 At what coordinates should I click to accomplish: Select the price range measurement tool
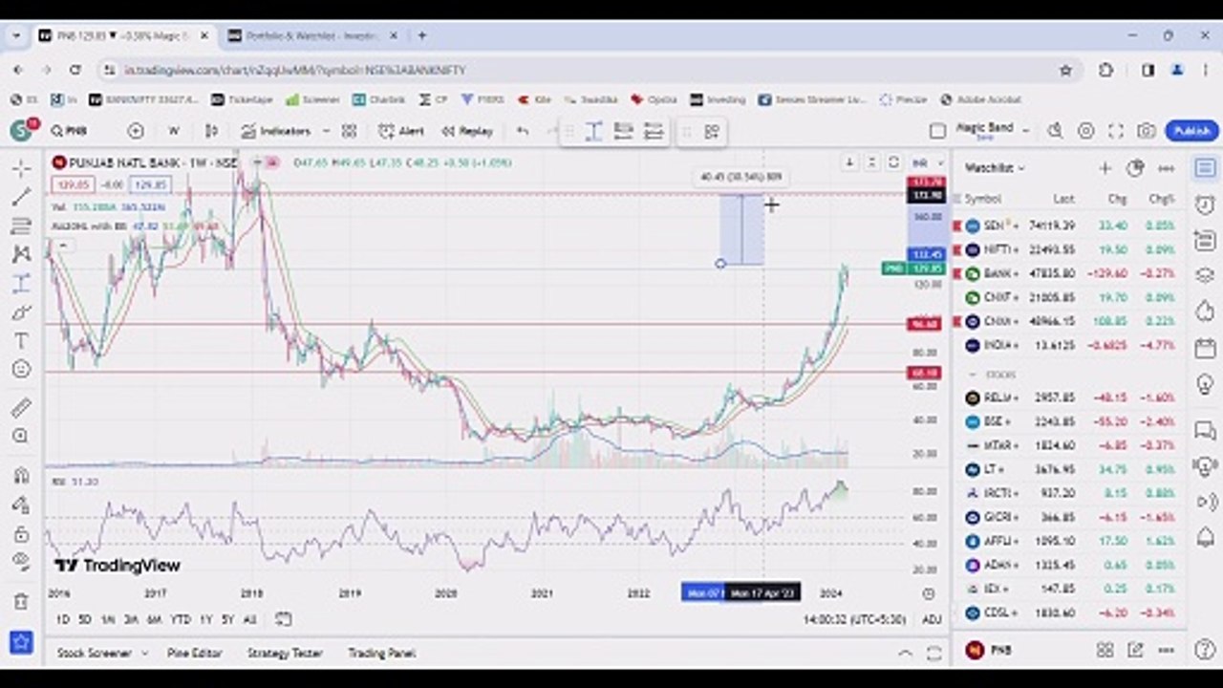(21, 283)
